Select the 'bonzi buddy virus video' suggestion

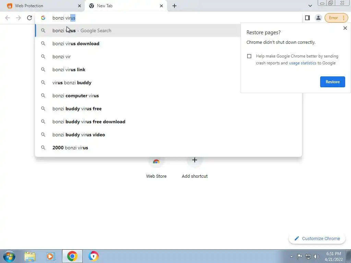[168, 134]
